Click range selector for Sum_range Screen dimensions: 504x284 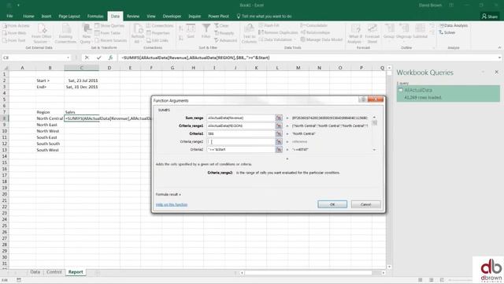click(x=279, y=118)
